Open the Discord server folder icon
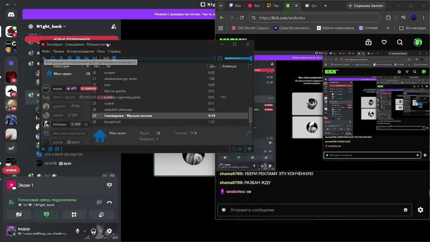 click(x=11, y=63)
